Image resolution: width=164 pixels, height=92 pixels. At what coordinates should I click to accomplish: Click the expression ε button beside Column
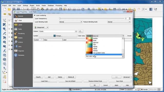(x=81, y=31)
